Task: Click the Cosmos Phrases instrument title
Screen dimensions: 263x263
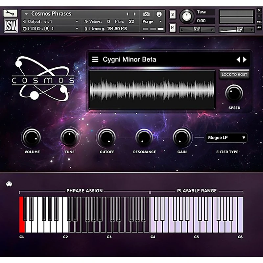Action: point(51,13)
